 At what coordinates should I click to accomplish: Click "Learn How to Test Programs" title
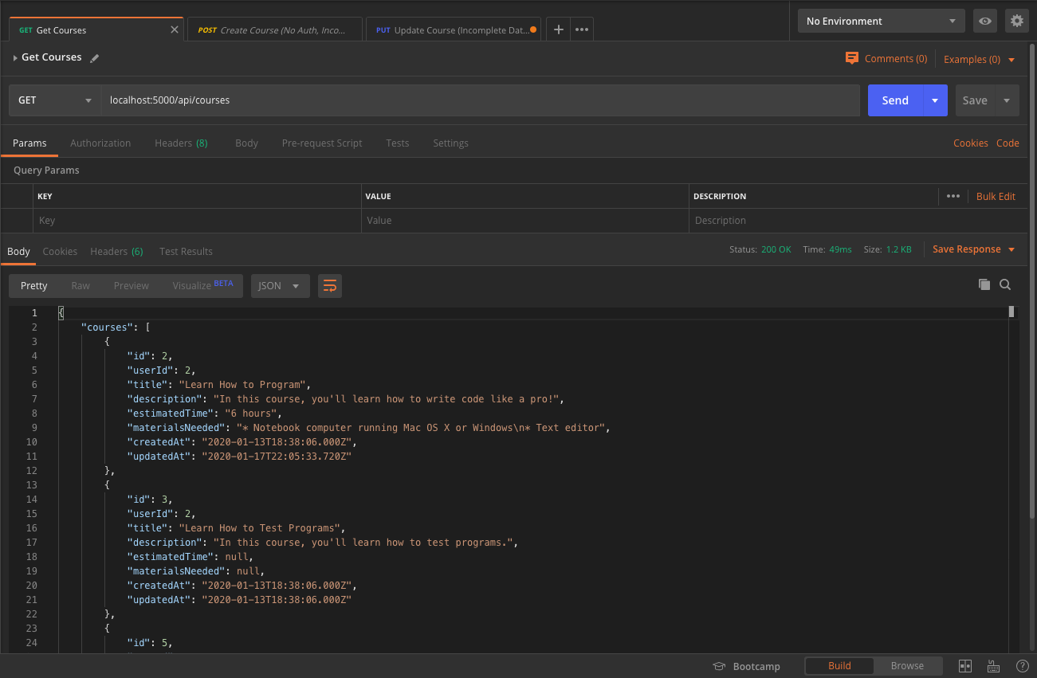click(261, 528)
